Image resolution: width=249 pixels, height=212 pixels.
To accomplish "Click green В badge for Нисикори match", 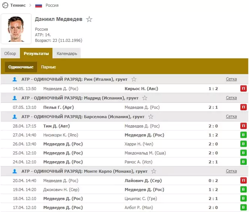I will pyautogui.click(x=243, y=135).
